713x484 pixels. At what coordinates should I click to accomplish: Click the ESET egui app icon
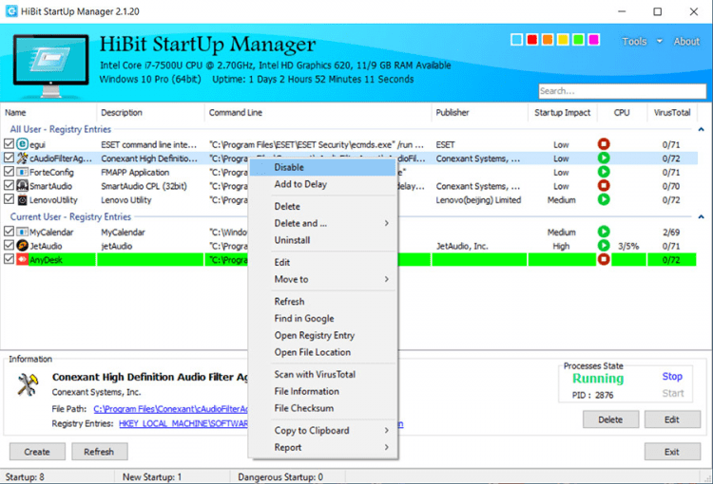click(x=22, y=144)
